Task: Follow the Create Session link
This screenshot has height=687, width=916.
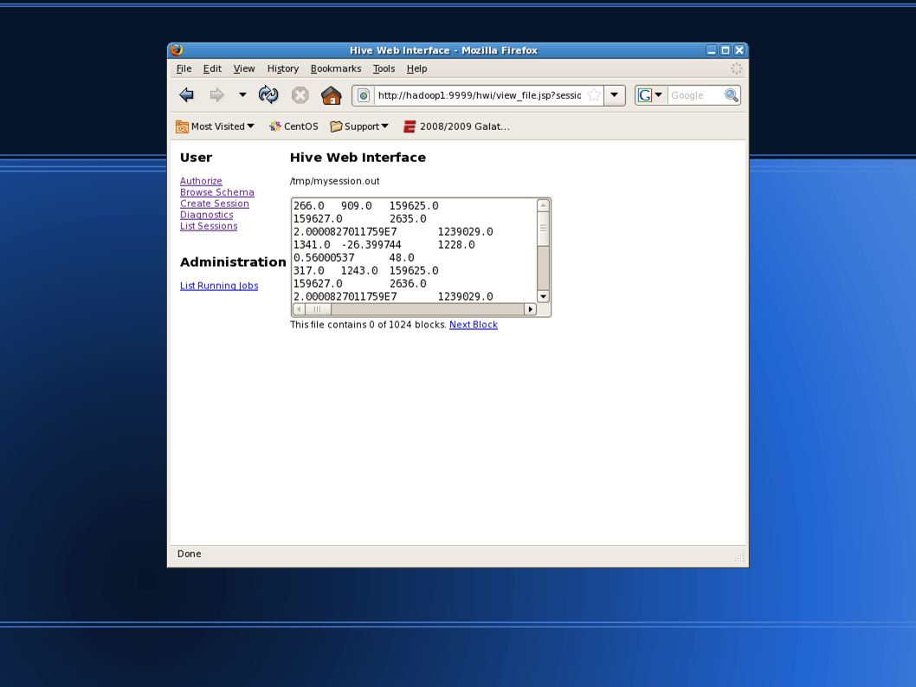Action: pyautogui.click(x=215, y=204)
